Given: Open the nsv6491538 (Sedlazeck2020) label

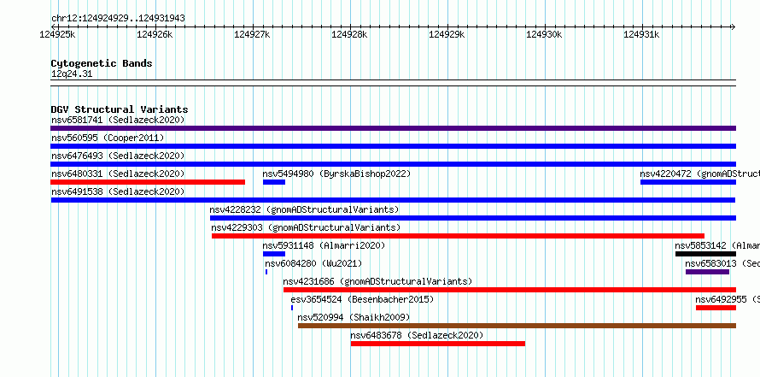Looking at the screenshot, I should tap(118, 191).
